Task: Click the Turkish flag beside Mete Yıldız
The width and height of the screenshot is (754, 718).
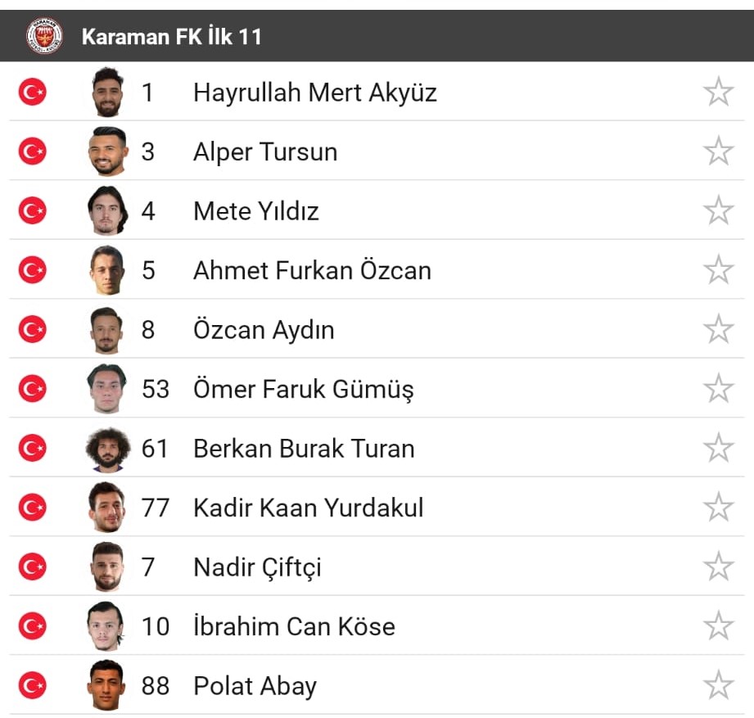Action: coord(31,210)
